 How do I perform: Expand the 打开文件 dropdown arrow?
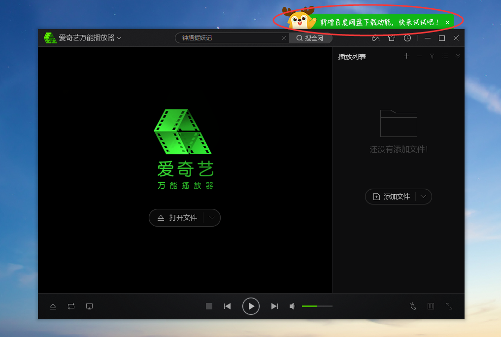click(x=211, y=218)
